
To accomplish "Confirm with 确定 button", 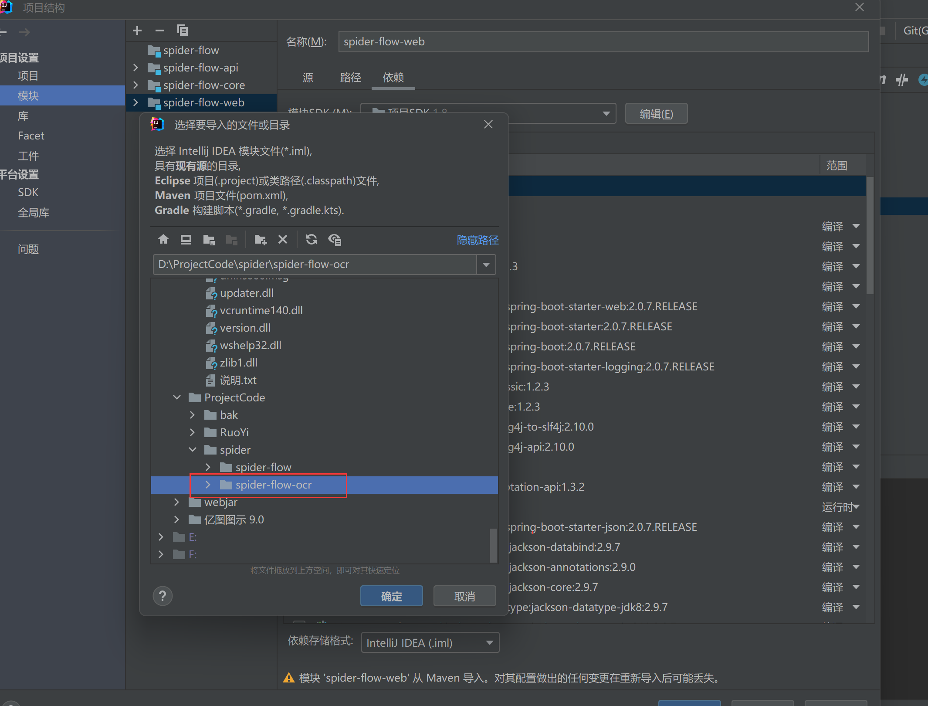I will pyautogui.click(x=391, y=596).
